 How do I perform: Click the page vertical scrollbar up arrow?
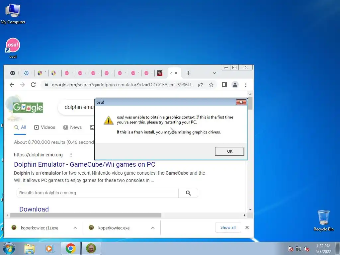tap(250, 94)
